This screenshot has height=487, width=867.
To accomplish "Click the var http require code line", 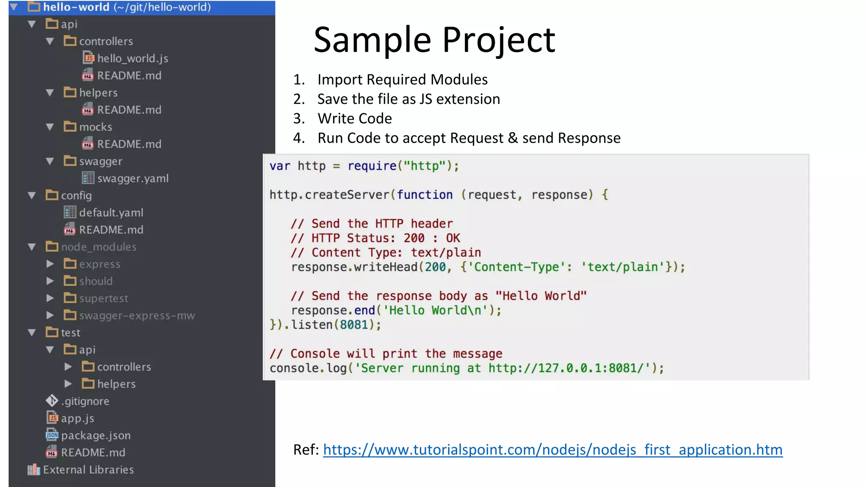I will coord(364,166).
